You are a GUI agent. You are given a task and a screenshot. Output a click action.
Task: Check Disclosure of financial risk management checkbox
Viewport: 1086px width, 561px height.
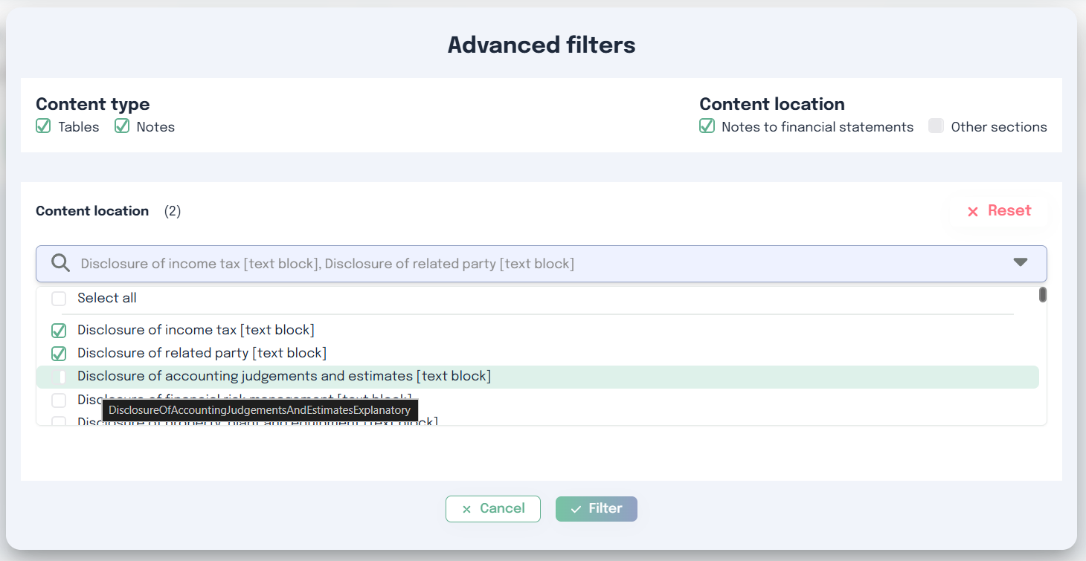(x=59, y=401)
